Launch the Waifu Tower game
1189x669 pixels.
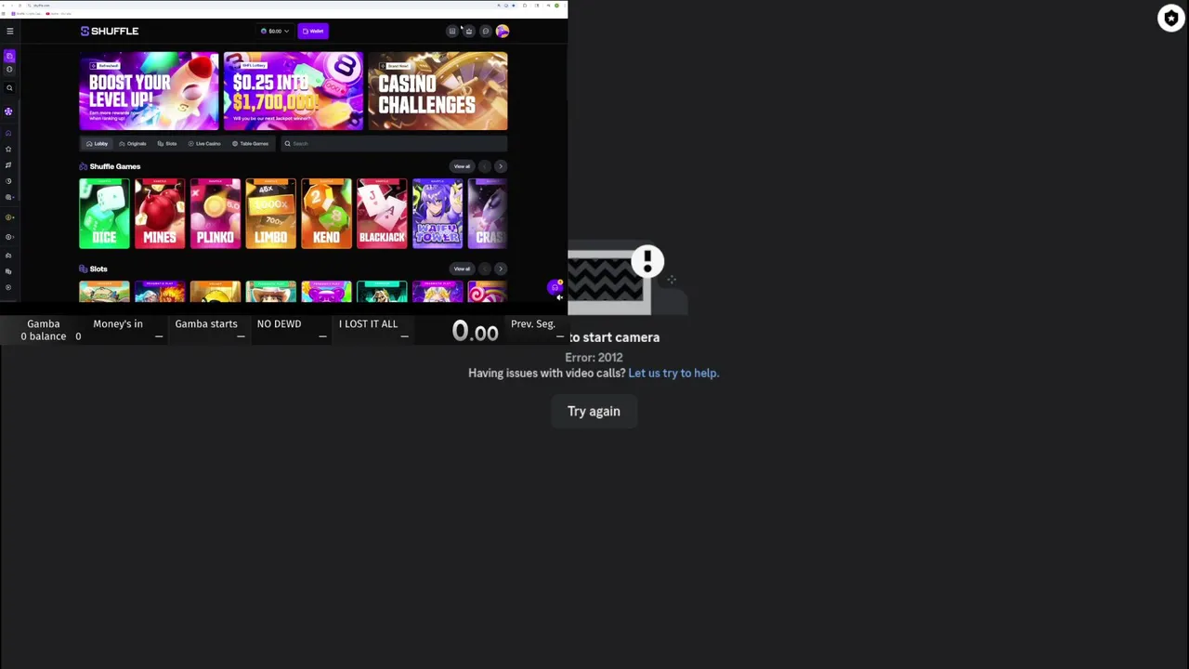pos(438,214)
